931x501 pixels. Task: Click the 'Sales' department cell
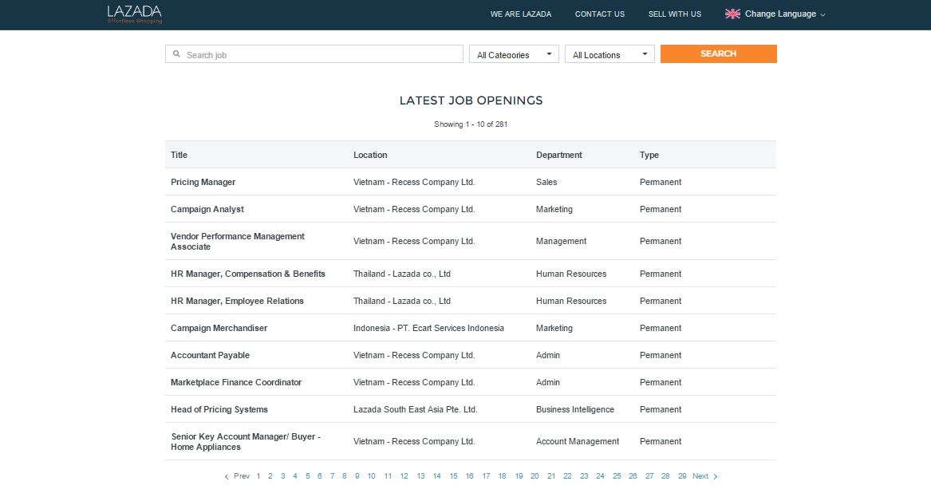tap(546, 182)
